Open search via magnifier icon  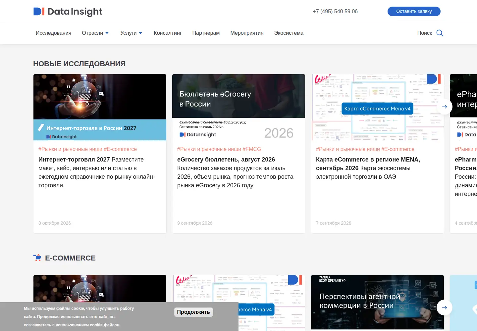tap(440, 33)
